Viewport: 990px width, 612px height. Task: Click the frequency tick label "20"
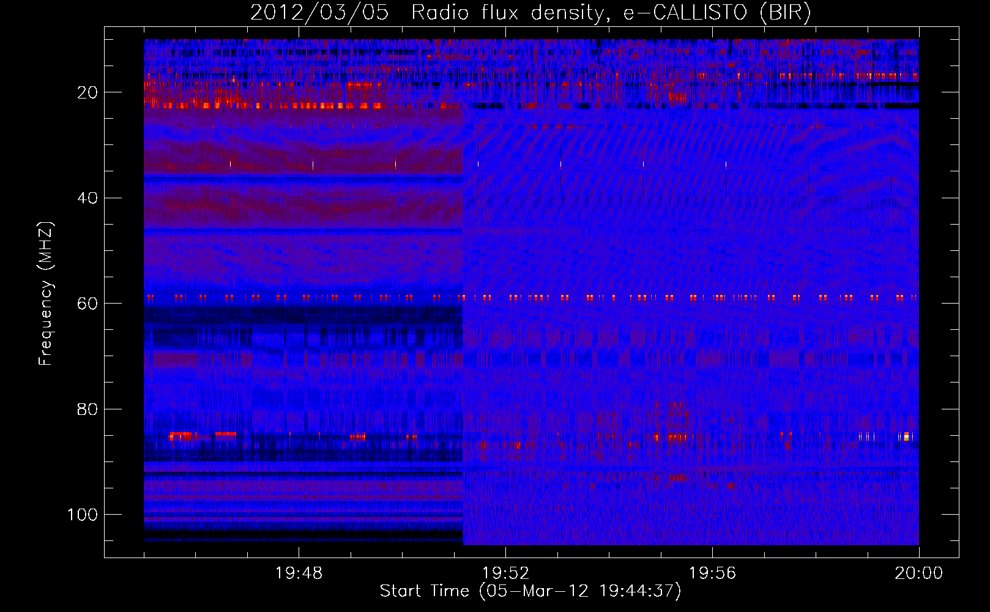(x=87, y=92)
